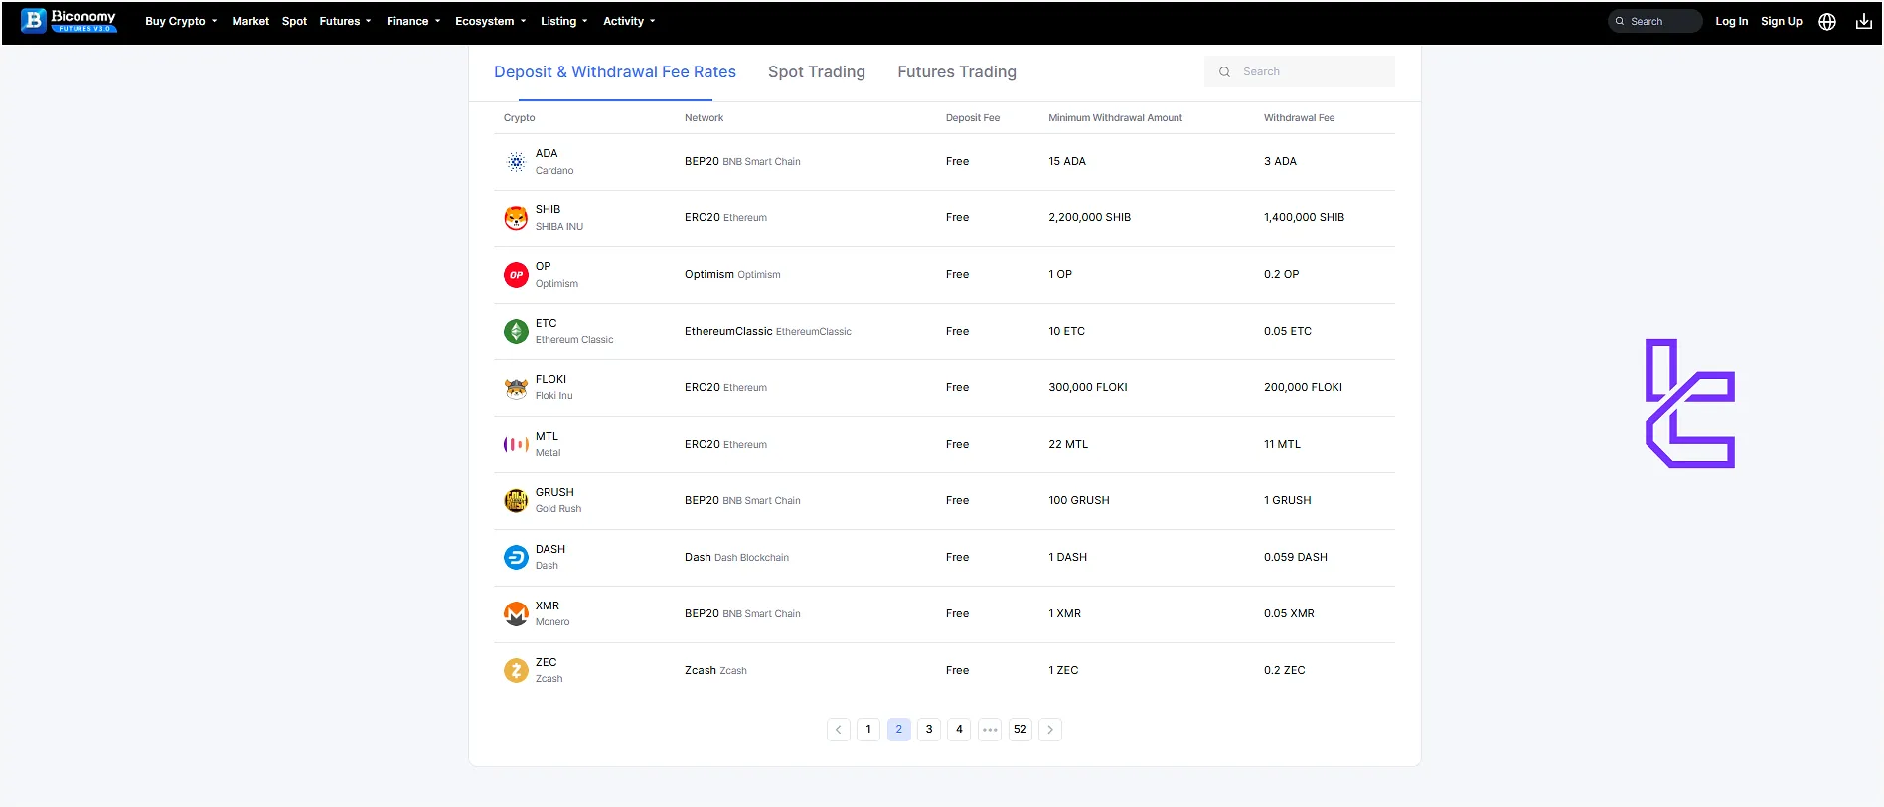Open the Finance dropdown menu

413,22
